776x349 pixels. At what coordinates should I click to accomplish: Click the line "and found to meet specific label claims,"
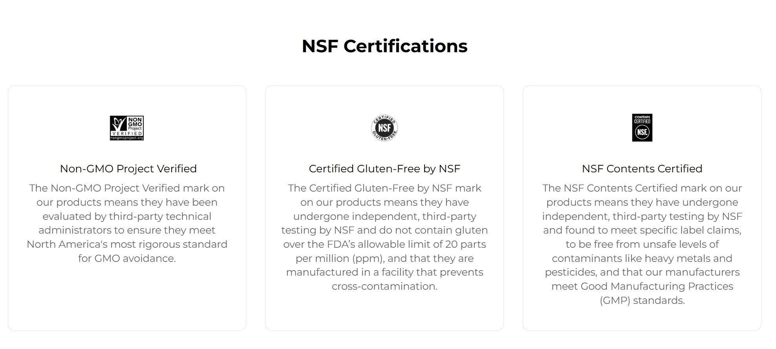[642, 230]
